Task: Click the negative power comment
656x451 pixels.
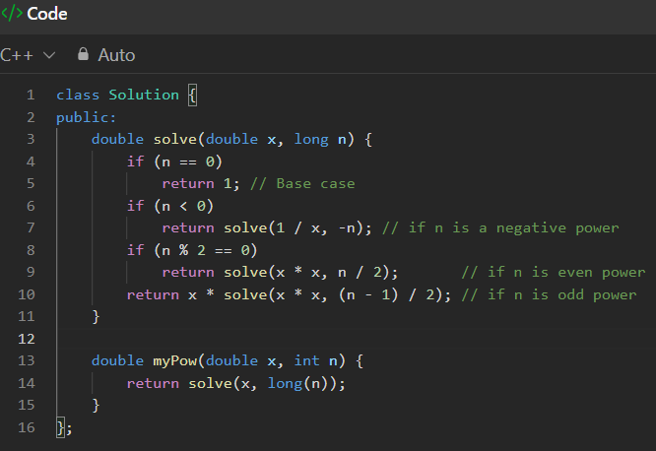Action: coord(500,228)
